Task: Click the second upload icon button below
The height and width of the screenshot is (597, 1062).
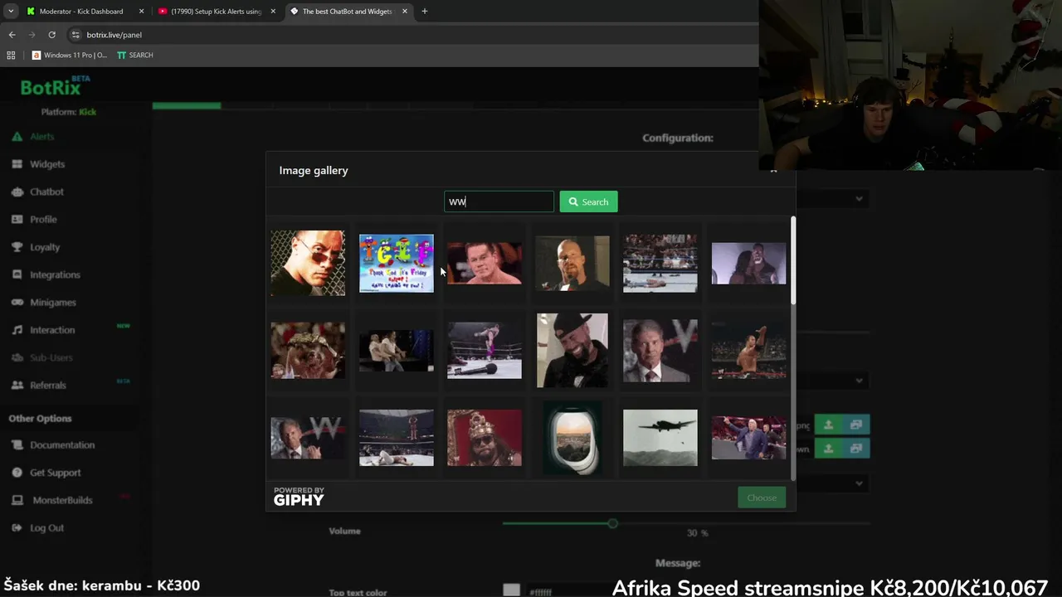Action: pos(828,449)
